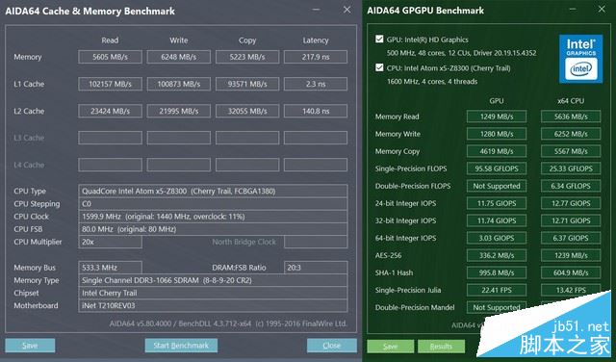Close GPGPU Benchmark via title bar X
The height and width of the screenshot is (362, 616).
click(602, 9)
